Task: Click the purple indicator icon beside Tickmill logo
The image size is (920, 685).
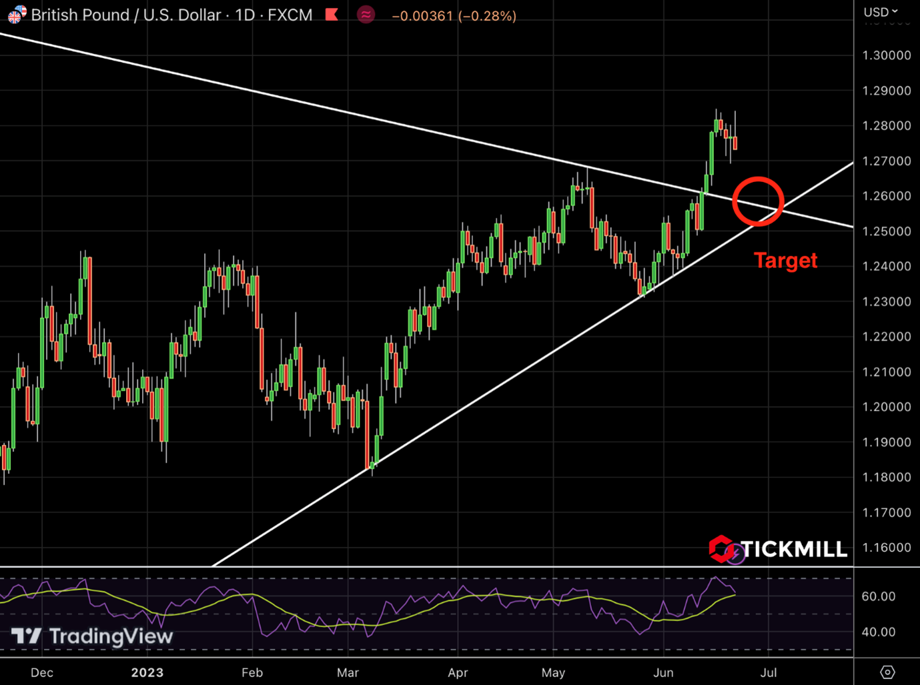Action: click(735, 553)
